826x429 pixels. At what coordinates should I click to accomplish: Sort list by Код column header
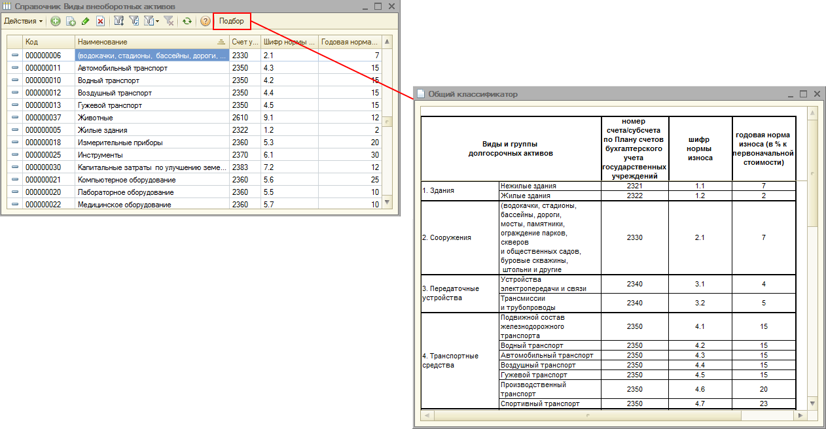47,42
